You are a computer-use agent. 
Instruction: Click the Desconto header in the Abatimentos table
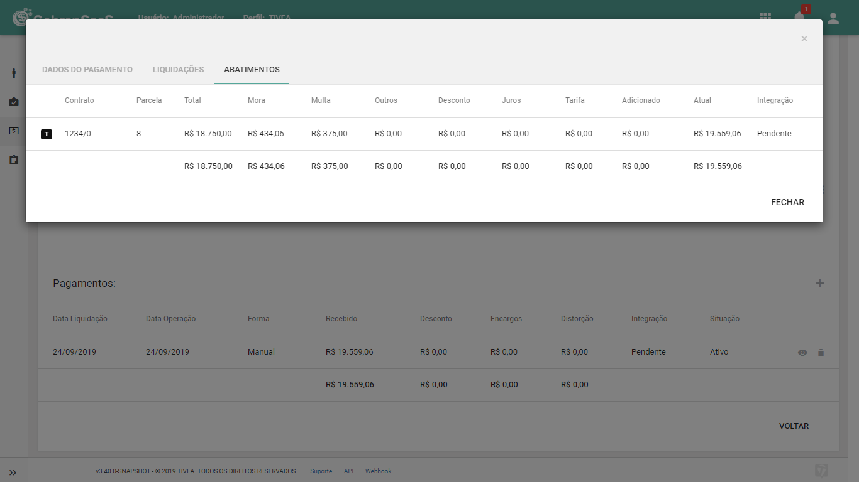pos(454,100)
